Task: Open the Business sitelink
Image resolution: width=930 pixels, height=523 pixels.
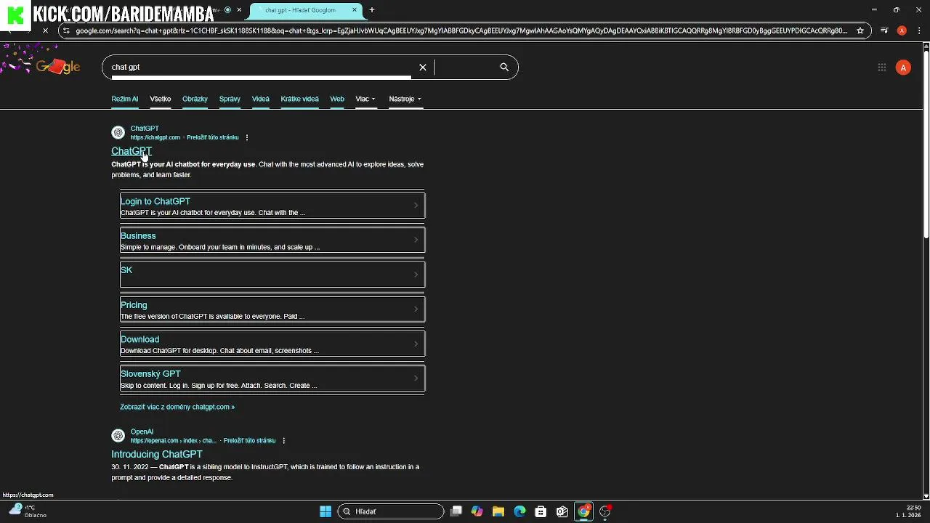Action: pos(138,235)
